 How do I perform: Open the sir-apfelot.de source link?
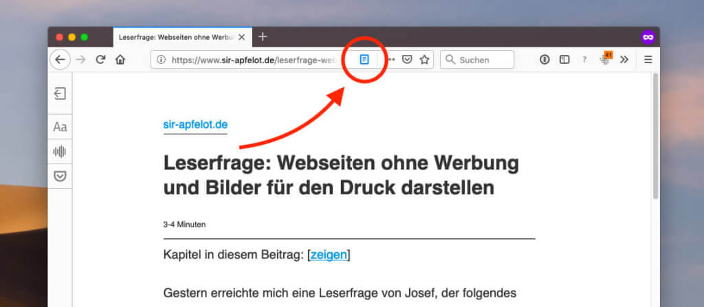(x=195, y=125)
